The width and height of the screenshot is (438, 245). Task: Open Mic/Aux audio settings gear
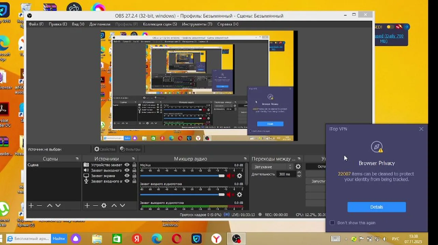(239, 176)
